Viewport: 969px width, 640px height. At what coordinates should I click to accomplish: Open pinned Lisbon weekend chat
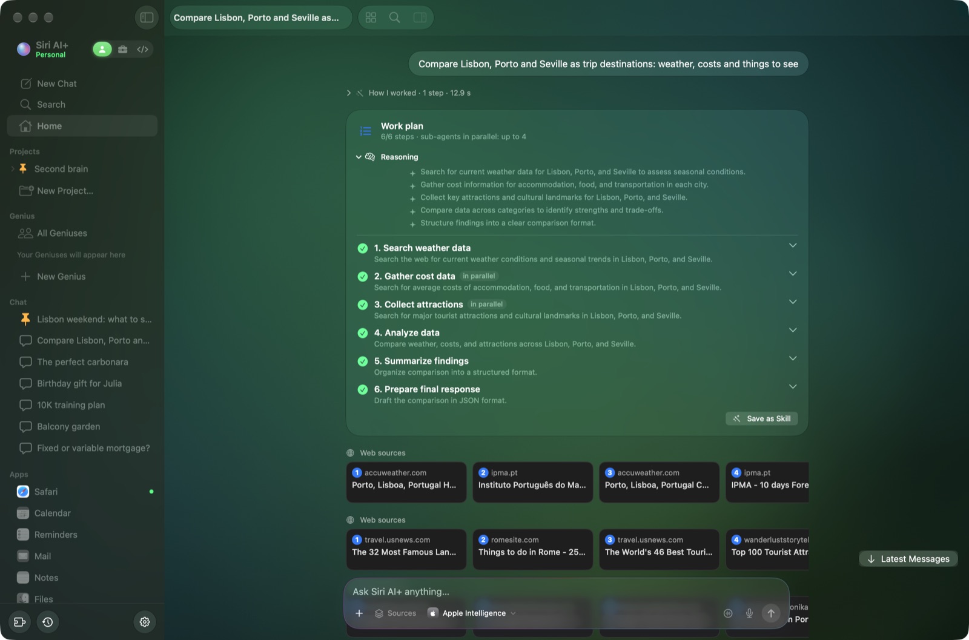pyautogui.click(x=82, y=319)
